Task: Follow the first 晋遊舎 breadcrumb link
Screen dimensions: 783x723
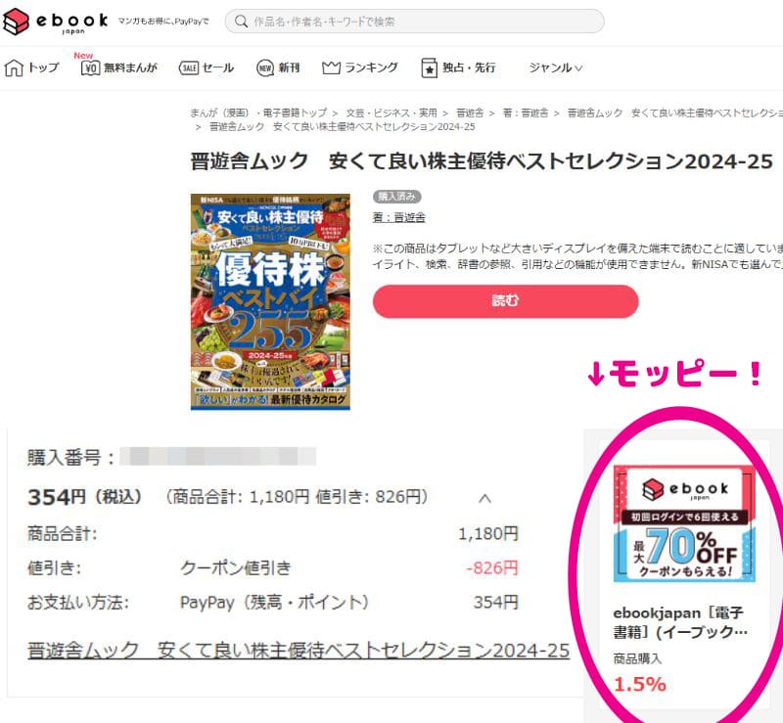Action: tap(470, 113)
